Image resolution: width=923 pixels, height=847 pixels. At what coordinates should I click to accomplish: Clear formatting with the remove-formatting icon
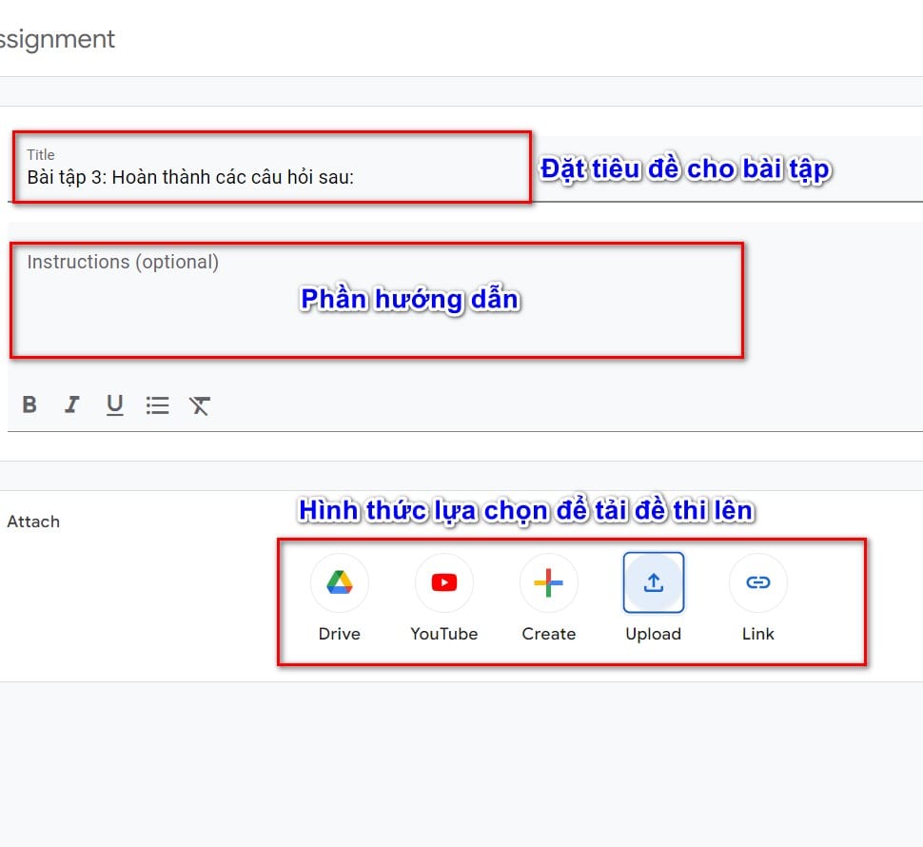tap(200, 404)
